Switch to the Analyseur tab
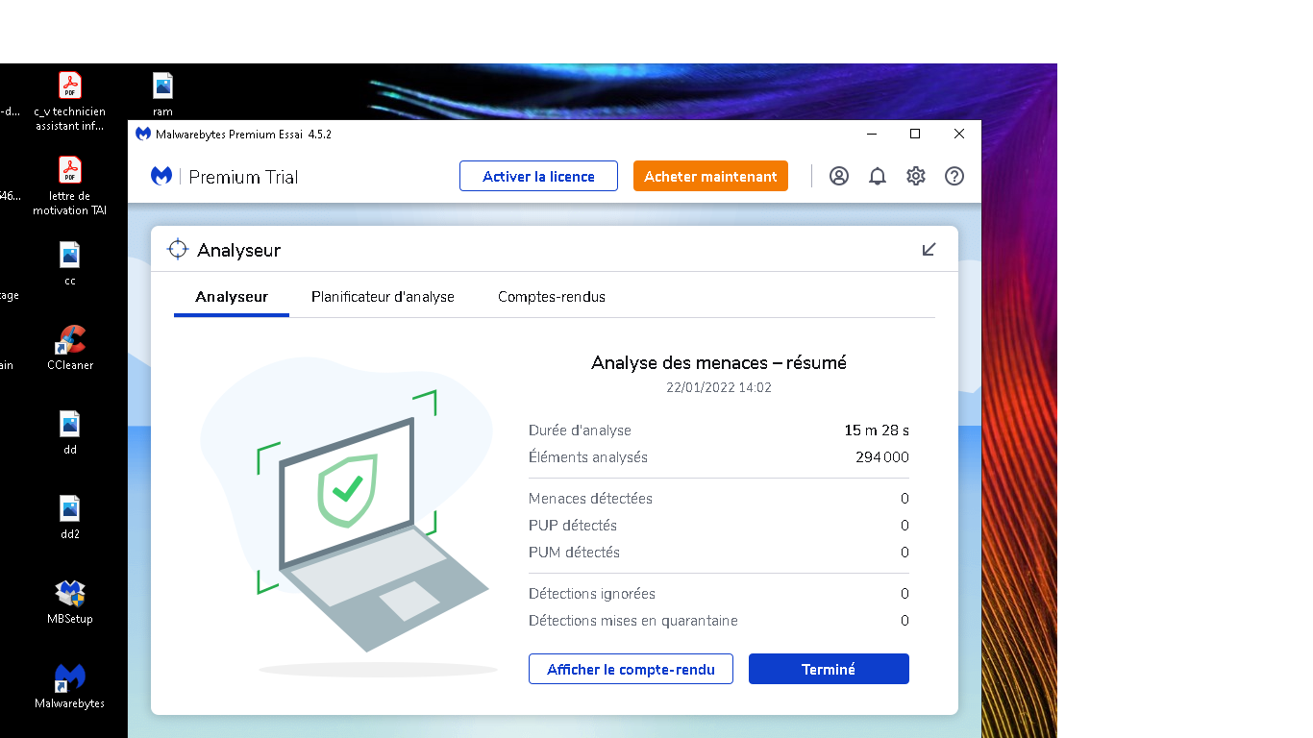The height and width of the screenshot is (738, 1313). (x=232, y=297)
